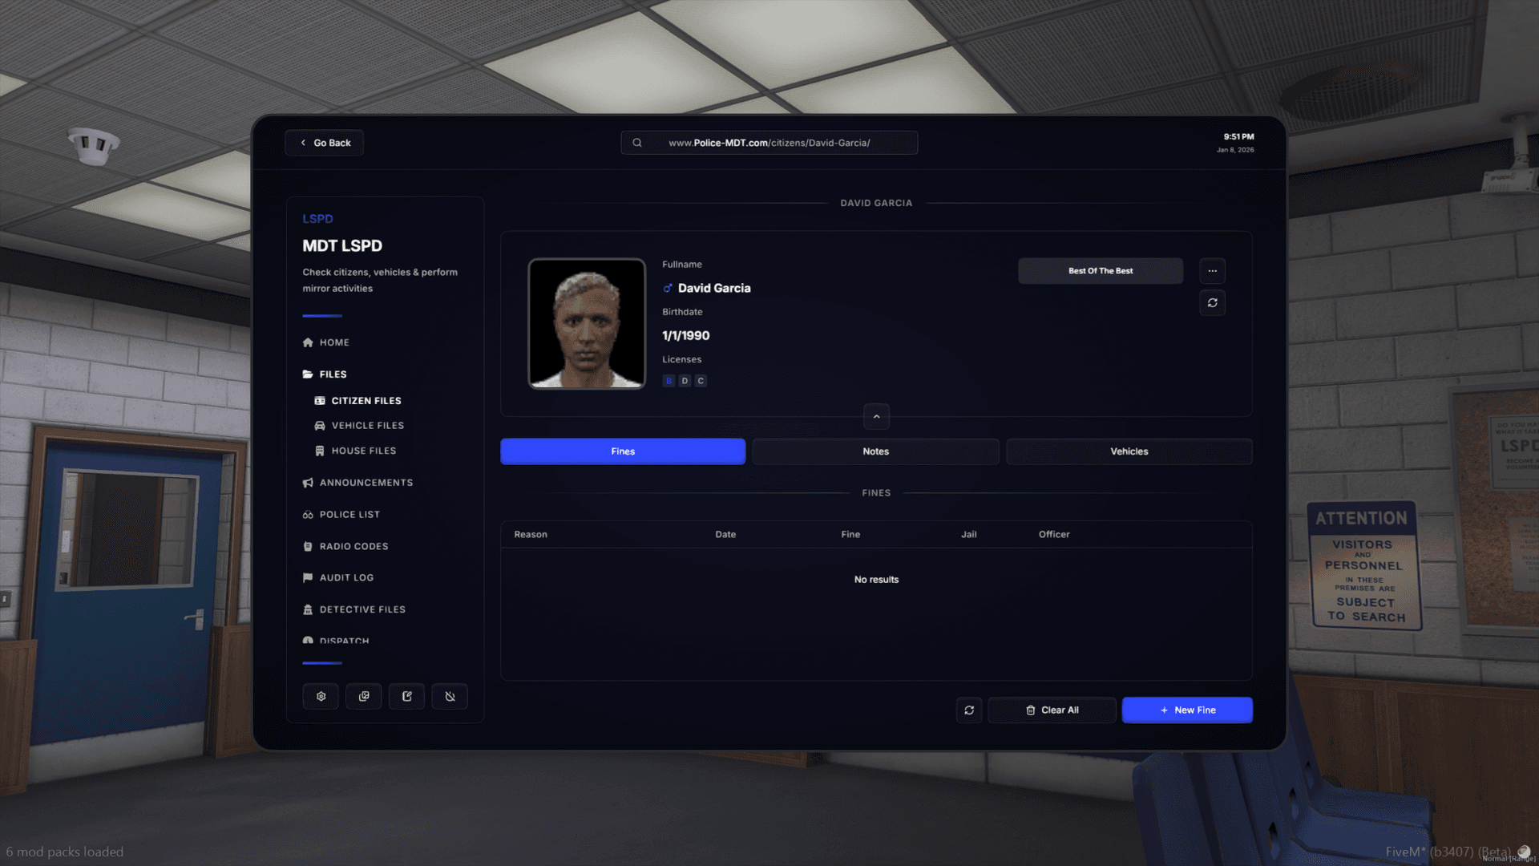Click the 9:51 PM clock display

coord(1238,137)
